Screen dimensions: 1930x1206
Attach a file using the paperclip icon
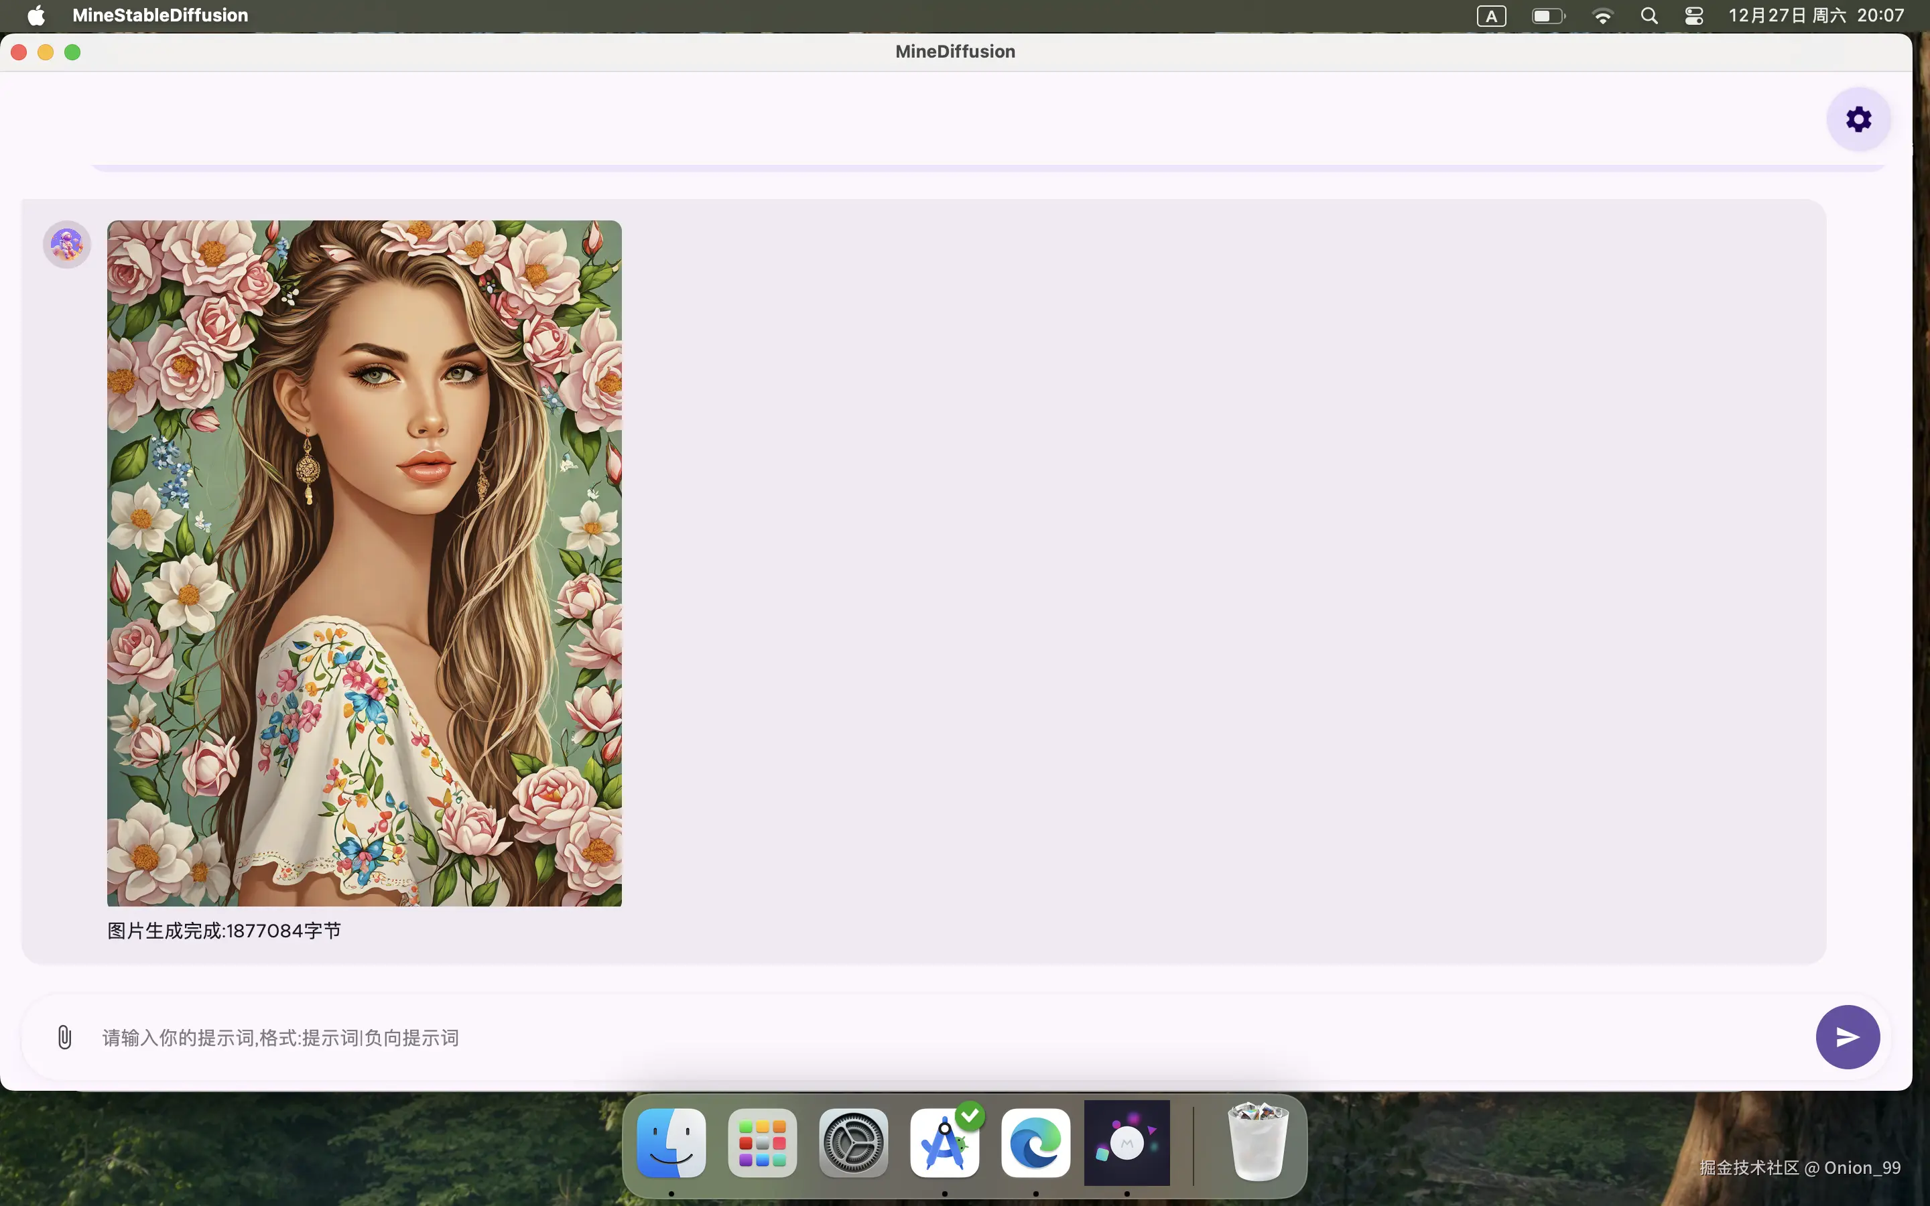(x=64, y=1037)
